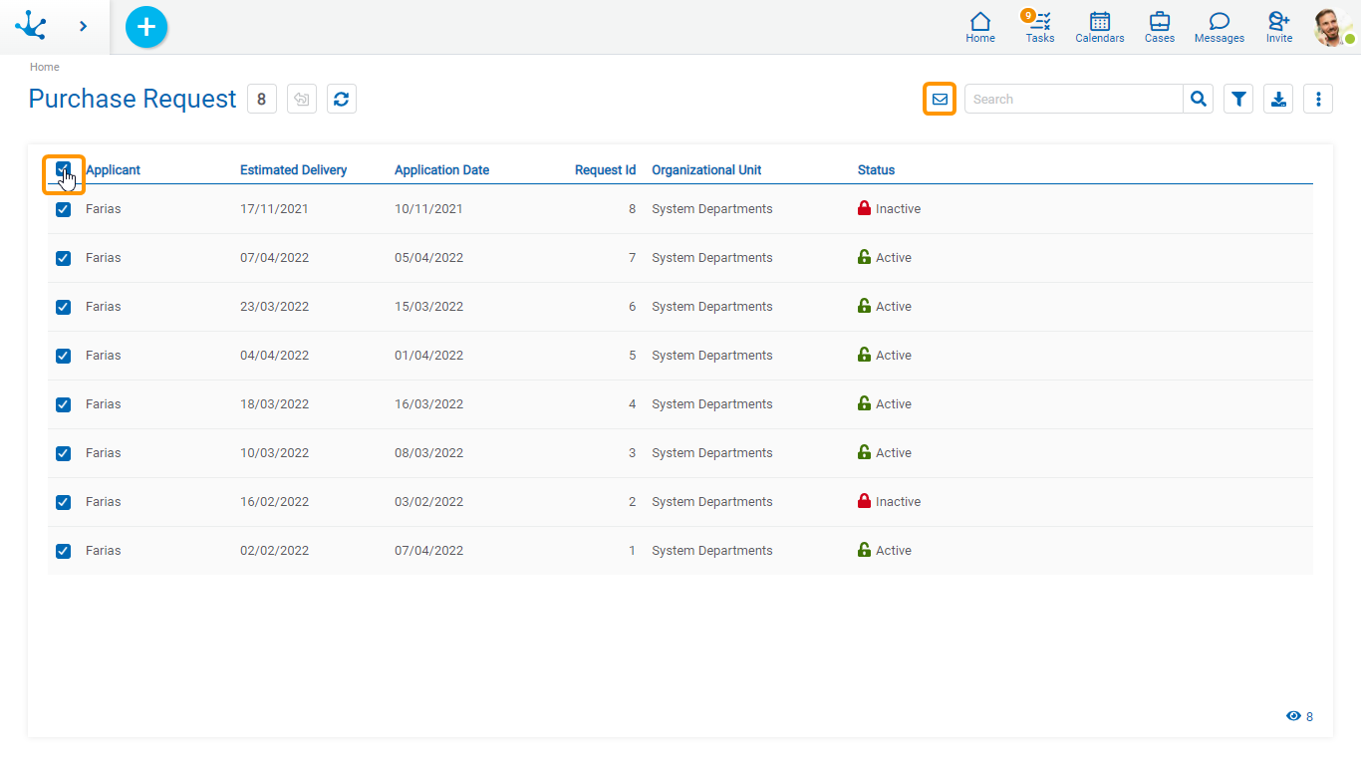Click the Home breadcrumb link
The width and height of the screenshot is (1361, 765).
click(44, 67)
